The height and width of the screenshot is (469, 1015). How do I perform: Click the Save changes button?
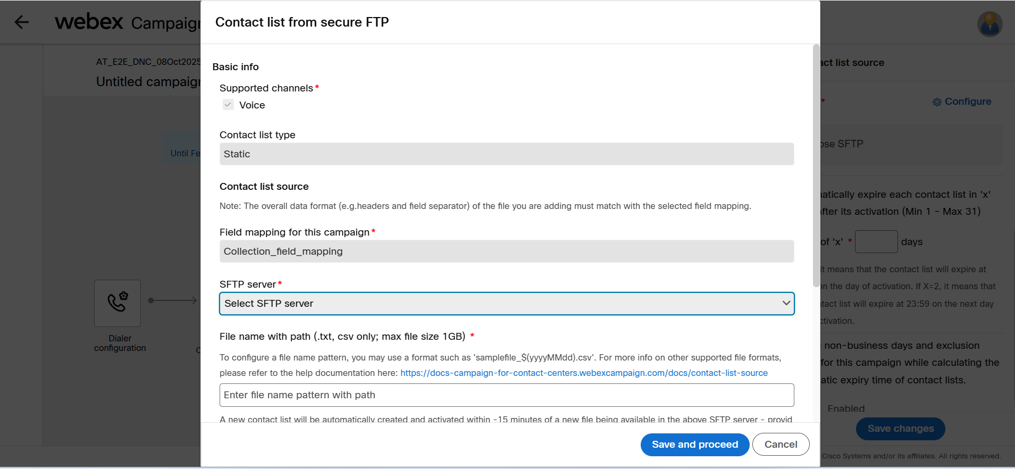point(900,429)
